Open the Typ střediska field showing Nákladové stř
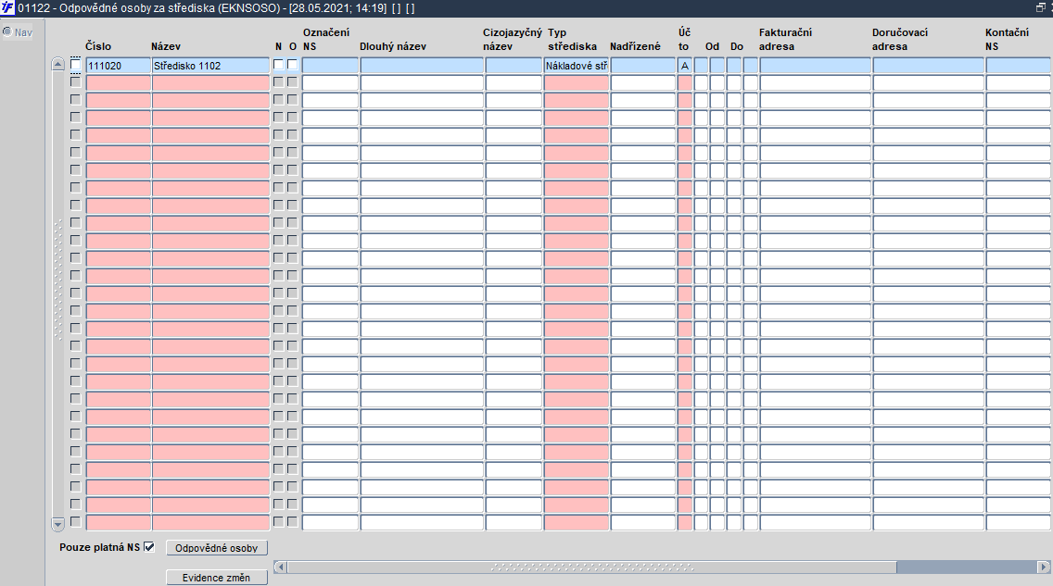The height and width of the screenshot is (586, 1053). (577, 65)
